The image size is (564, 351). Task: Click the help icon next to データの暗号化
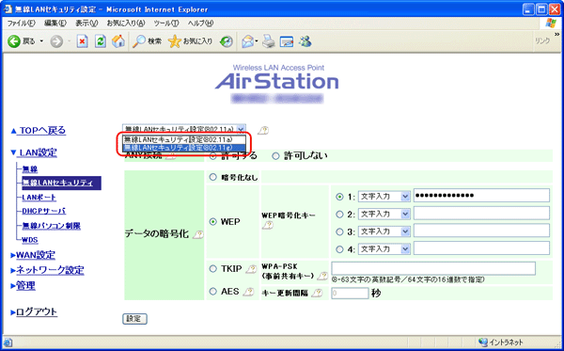coord(197,234)
